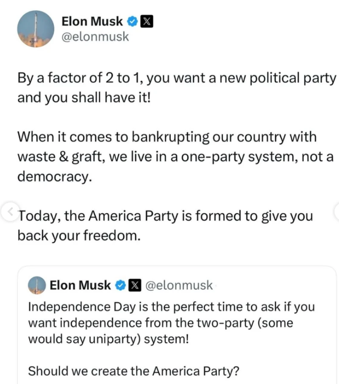Click the X logo badge in the quoted post

point(133,285)
